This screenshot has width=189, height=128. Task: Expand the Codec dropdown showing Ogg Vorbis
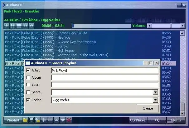pos(156,100)
